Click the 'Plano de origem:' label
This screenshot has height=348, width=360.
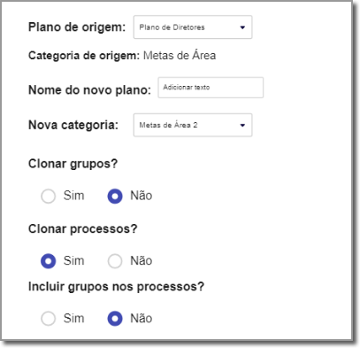(77, 27)
